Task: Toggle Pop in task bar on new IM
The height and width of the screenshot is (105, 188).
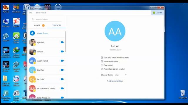Action: pyautogui.click(x=102, y=69)
